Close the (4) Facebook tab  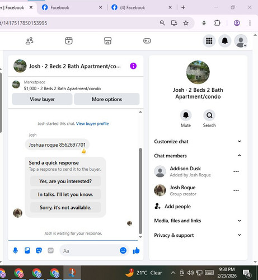tap(170, 7)
